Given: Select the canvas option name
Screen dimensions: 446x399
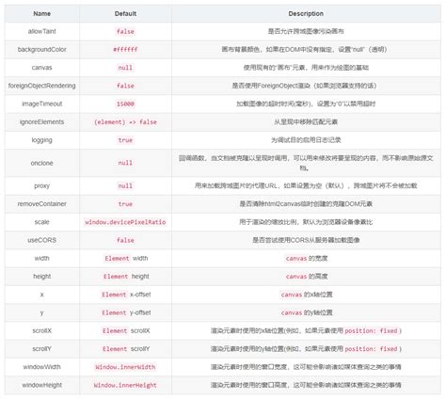Looking at the screenshot, I should 42,68.
